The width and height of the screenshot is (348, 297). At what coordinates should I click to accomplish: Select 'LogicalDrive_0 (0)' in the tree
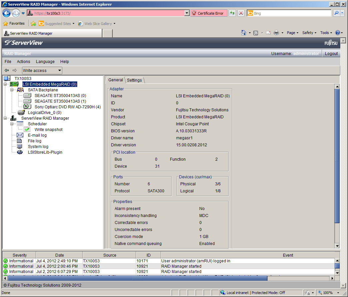tap(45, 113)
